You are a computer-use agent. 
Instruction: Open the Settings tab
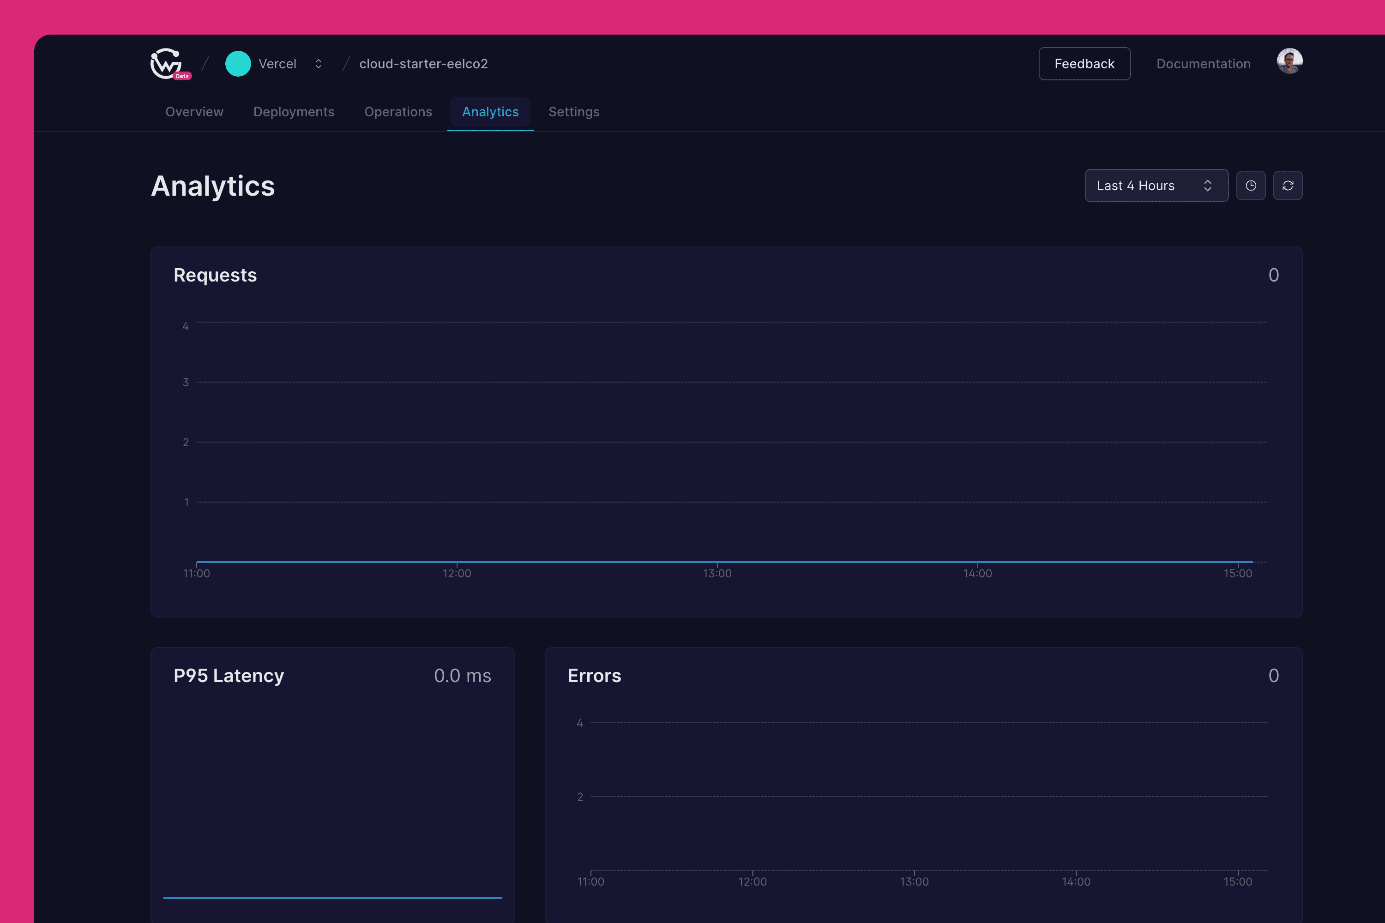pos(574,112)
